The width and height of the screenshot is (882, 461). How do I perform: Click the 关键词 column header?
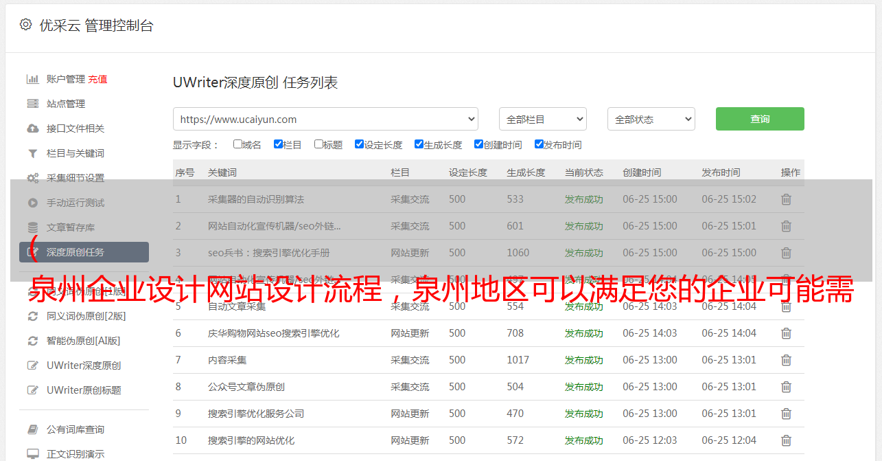point(222,172)
